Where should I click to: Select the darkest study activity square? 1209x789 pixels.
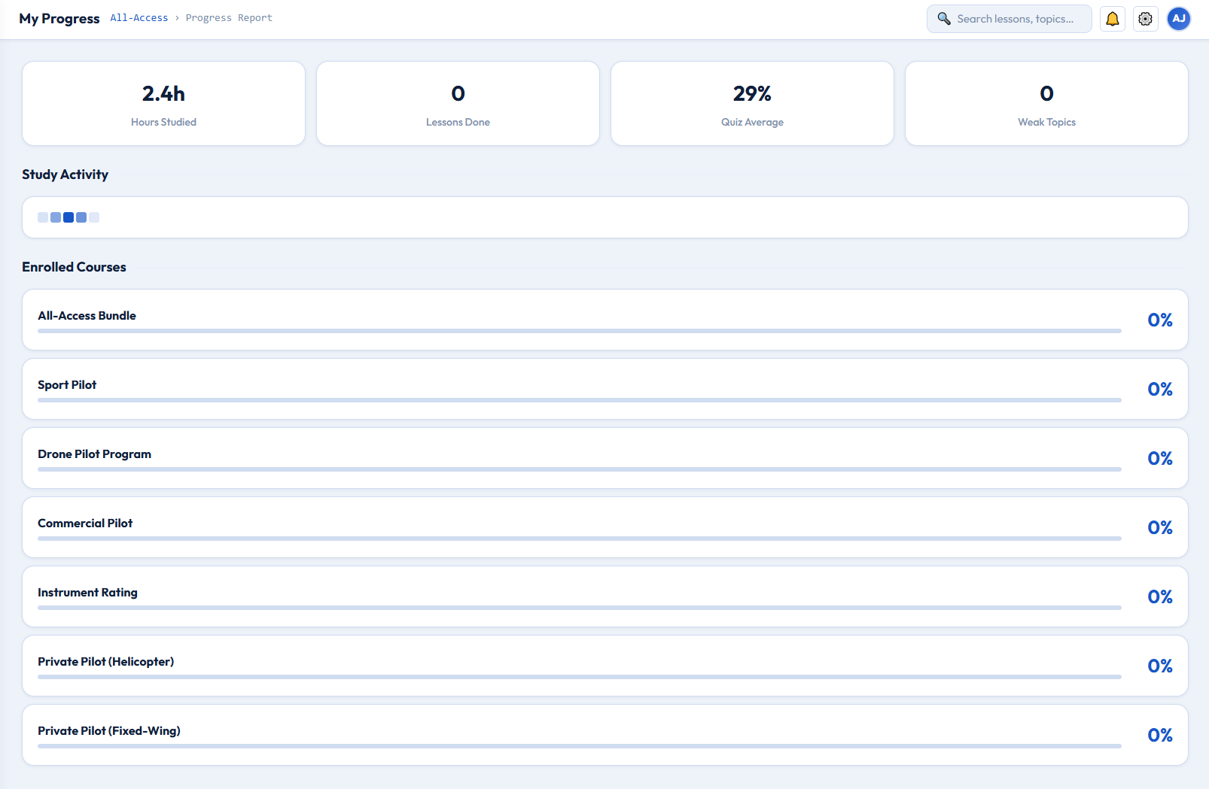click(69, 217)
